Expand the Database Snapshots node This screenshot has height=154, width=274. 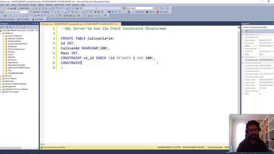pyautogui.click(x=3, y=38)
